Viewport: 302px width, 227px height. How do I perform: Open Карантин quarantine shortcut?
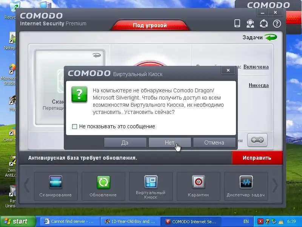coord(199,187)
